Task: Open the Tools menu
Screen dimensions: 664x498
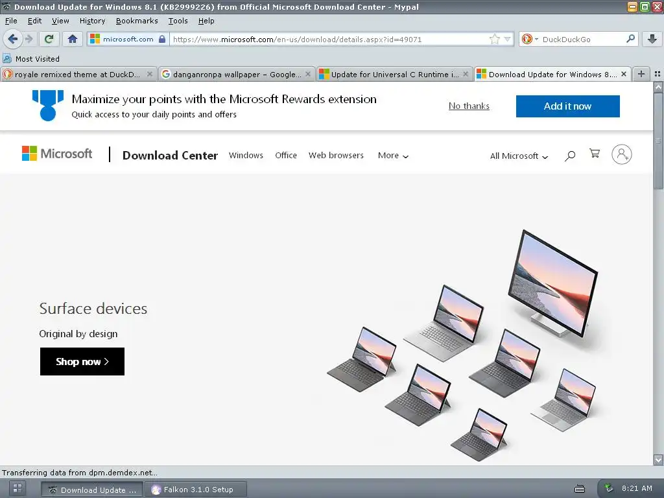Action: point(178,21)
